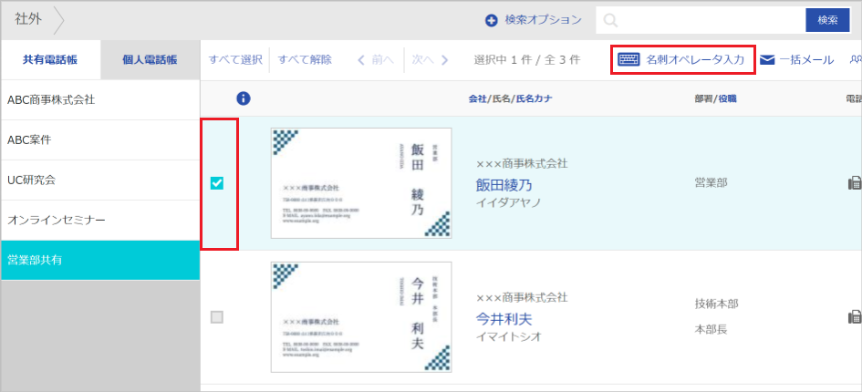This screenshot has width=862, height=392.
Task: Select ABC案件 in the sidebar
Action: 100,140
